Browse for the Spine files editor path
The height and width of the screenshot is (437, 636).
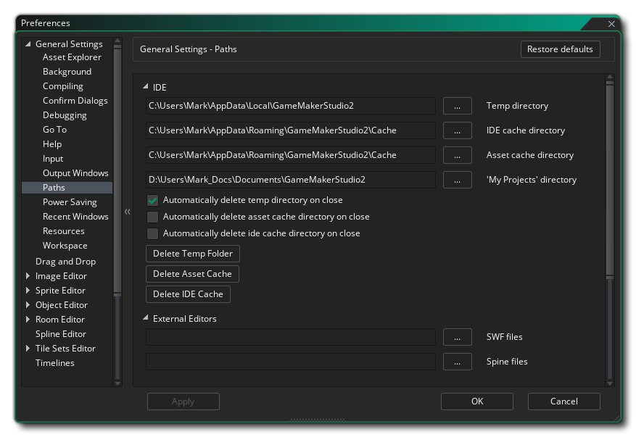[x=457, y=362]
